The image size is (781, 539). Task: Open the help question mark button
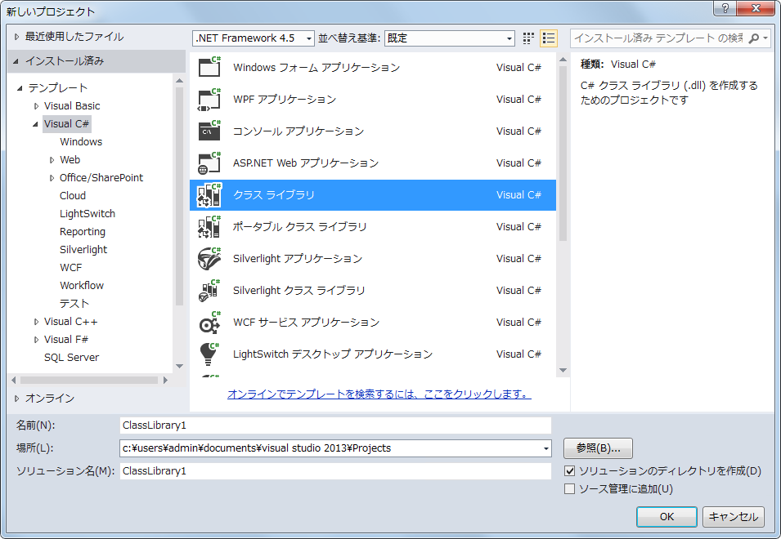(725, 8)
